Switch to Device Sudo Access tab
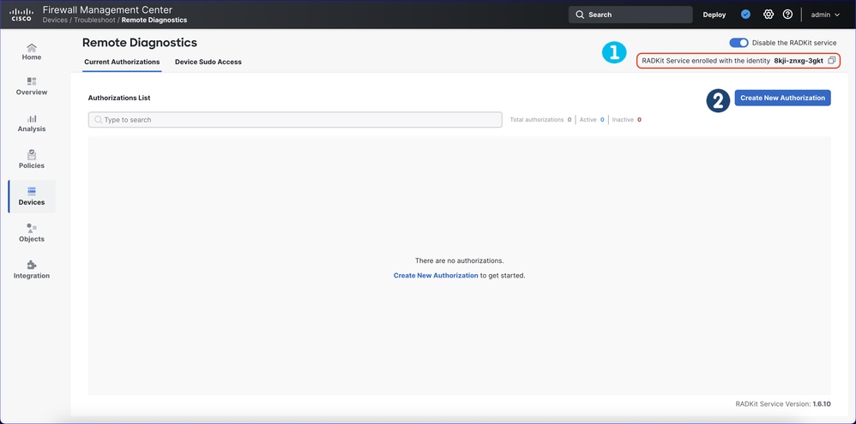This screenshot has height=424, width=856. coord(208,63)
